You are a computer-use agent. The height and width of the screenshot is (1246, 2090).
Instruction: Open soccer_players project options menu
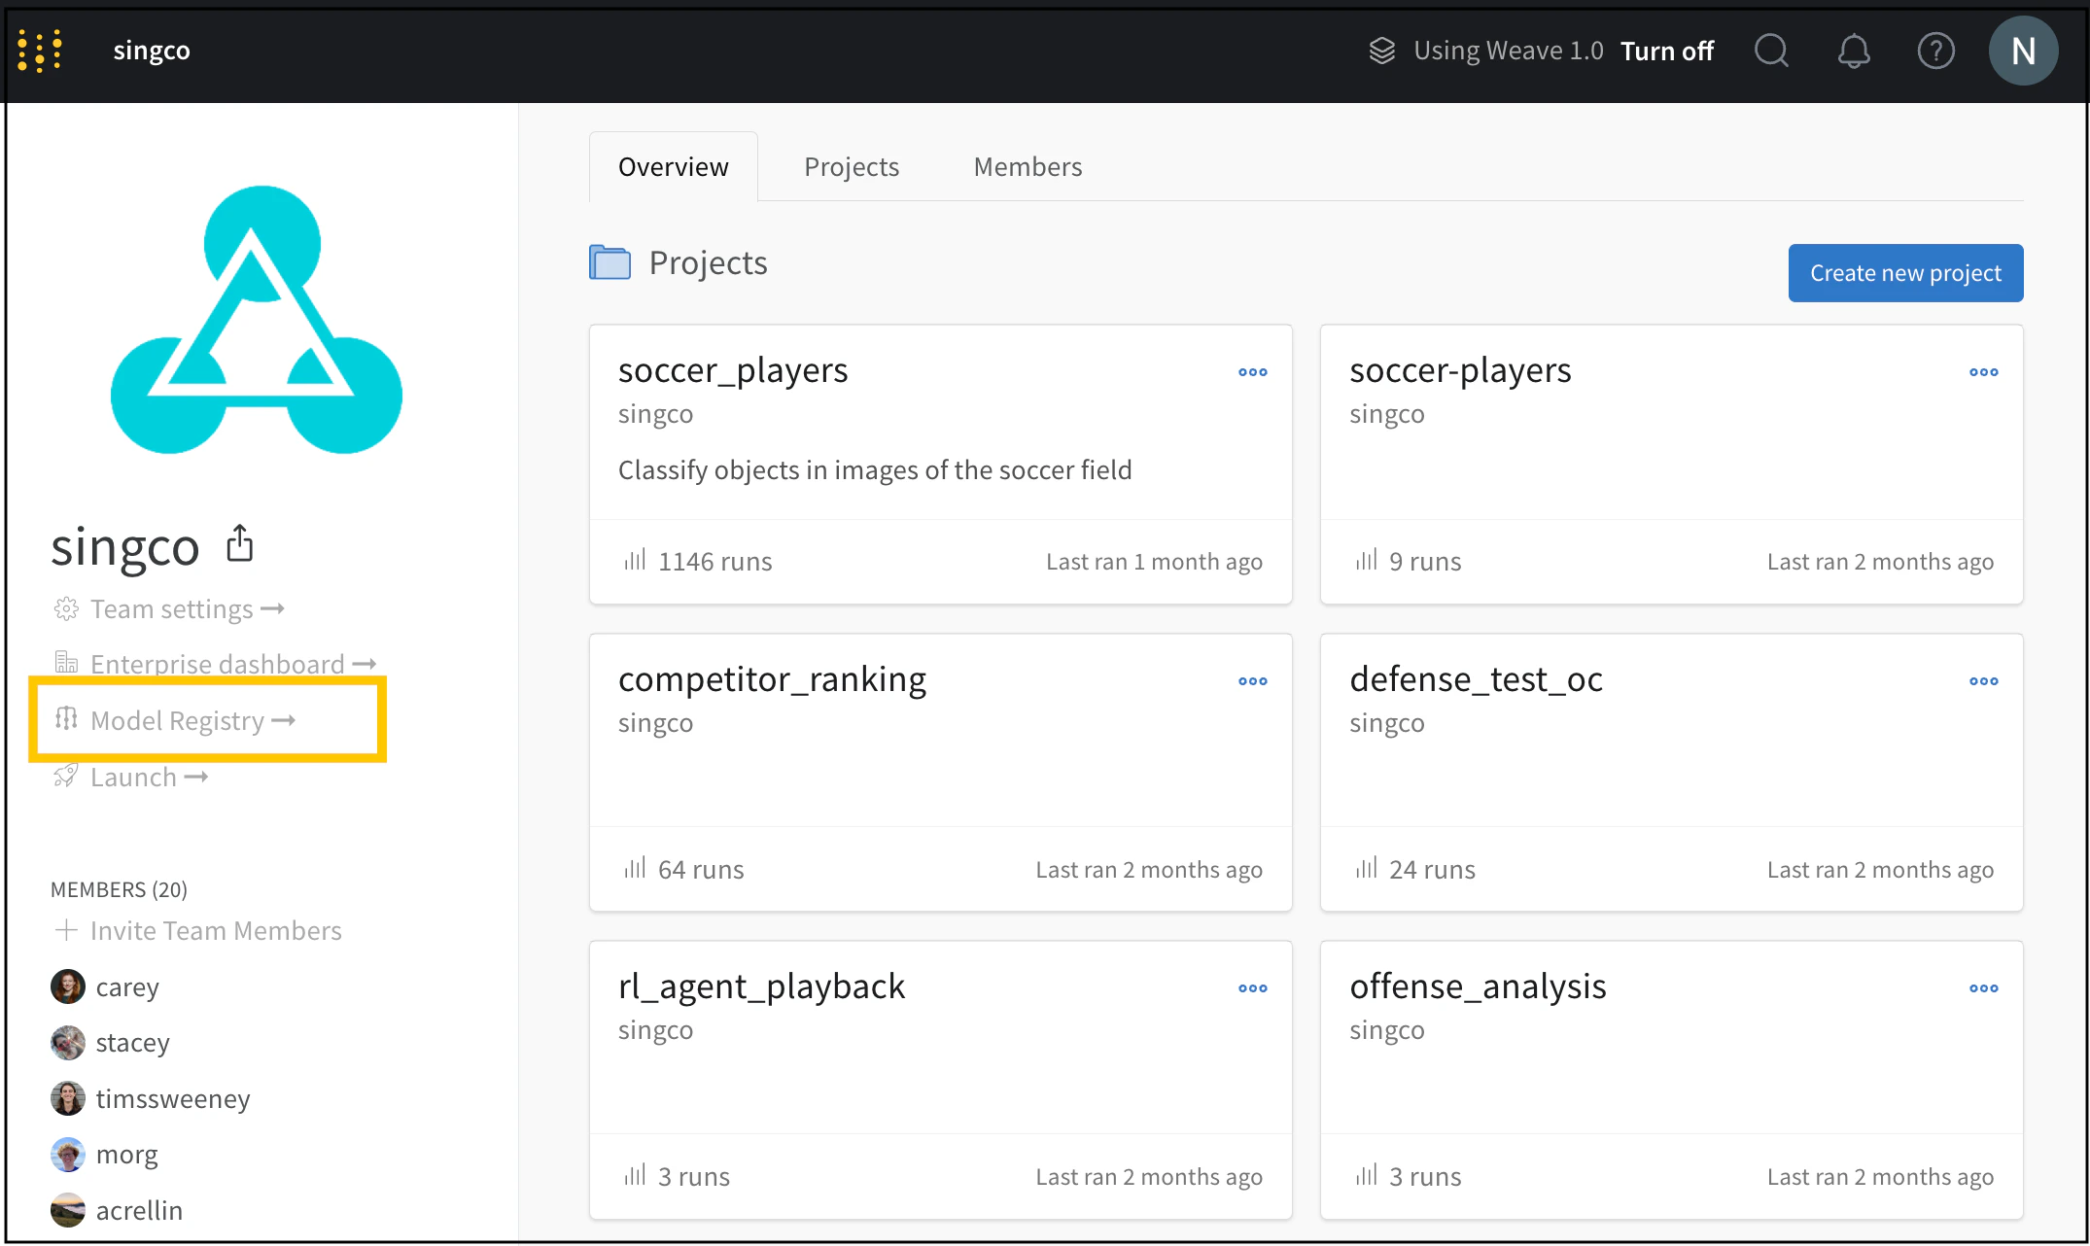click(x=1252, y=372)
